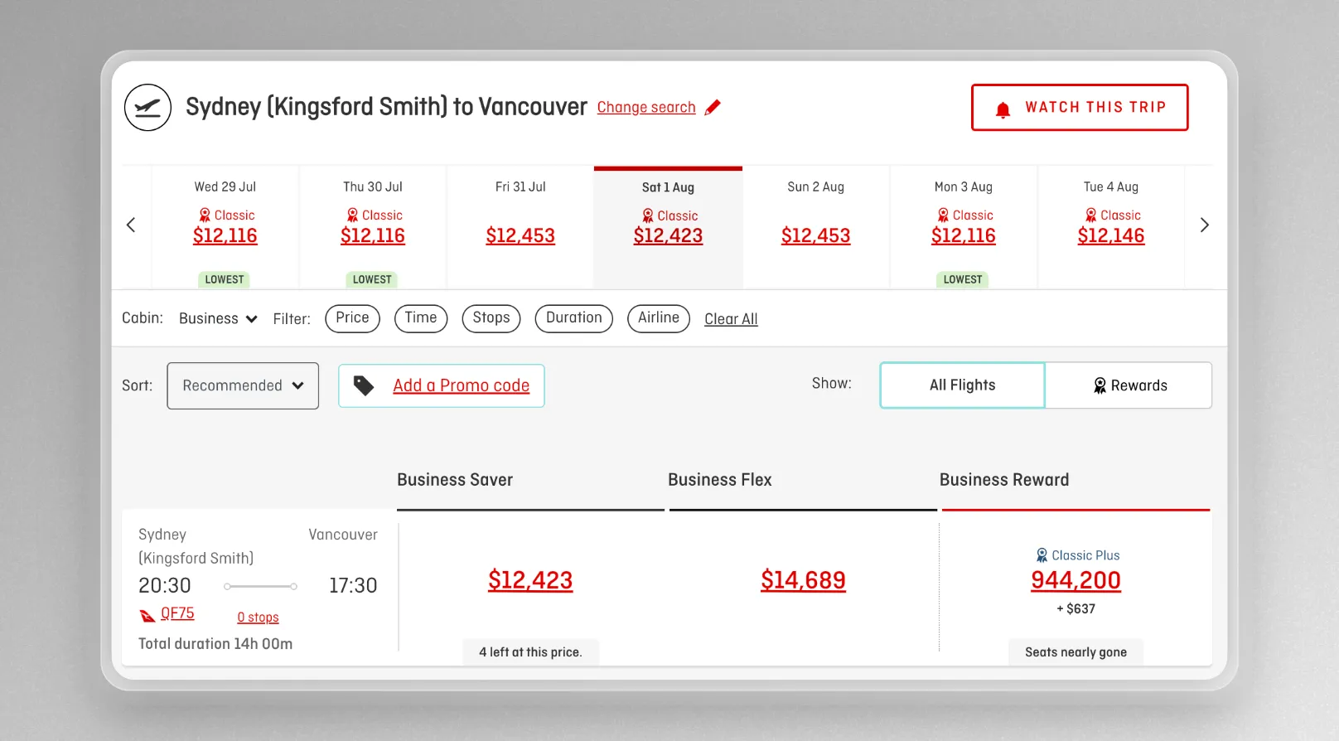This screenshot has width=1339, height=741.
Task: Click the rewards ribbon icon on Wed 29 Jul
Action: pos(205,216)
